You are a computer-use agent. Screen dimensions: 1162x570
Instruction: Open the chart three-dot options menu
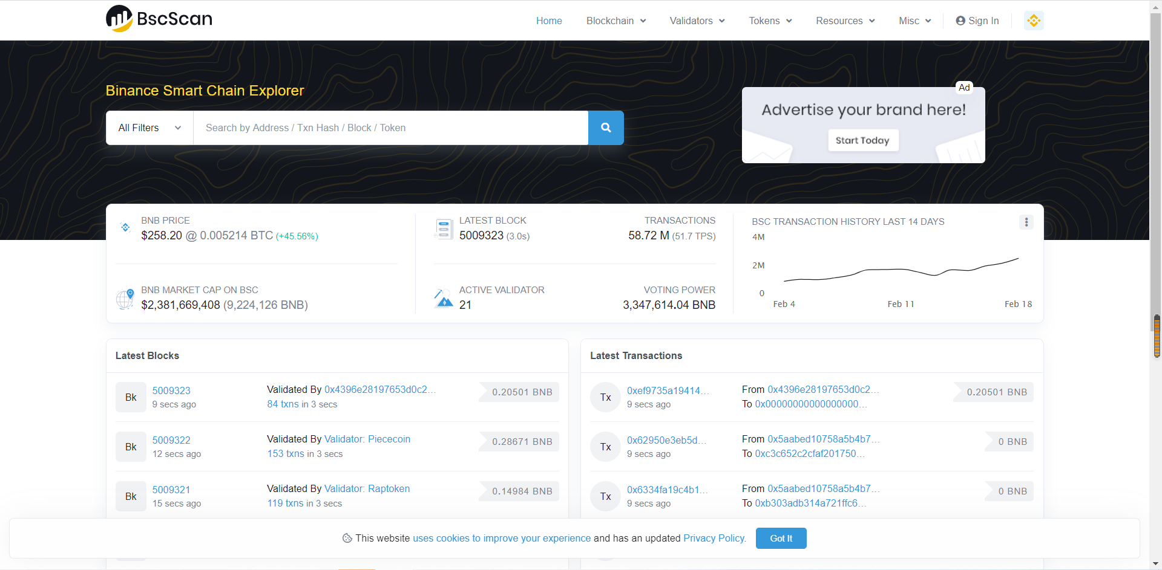tap(1026, 222)
